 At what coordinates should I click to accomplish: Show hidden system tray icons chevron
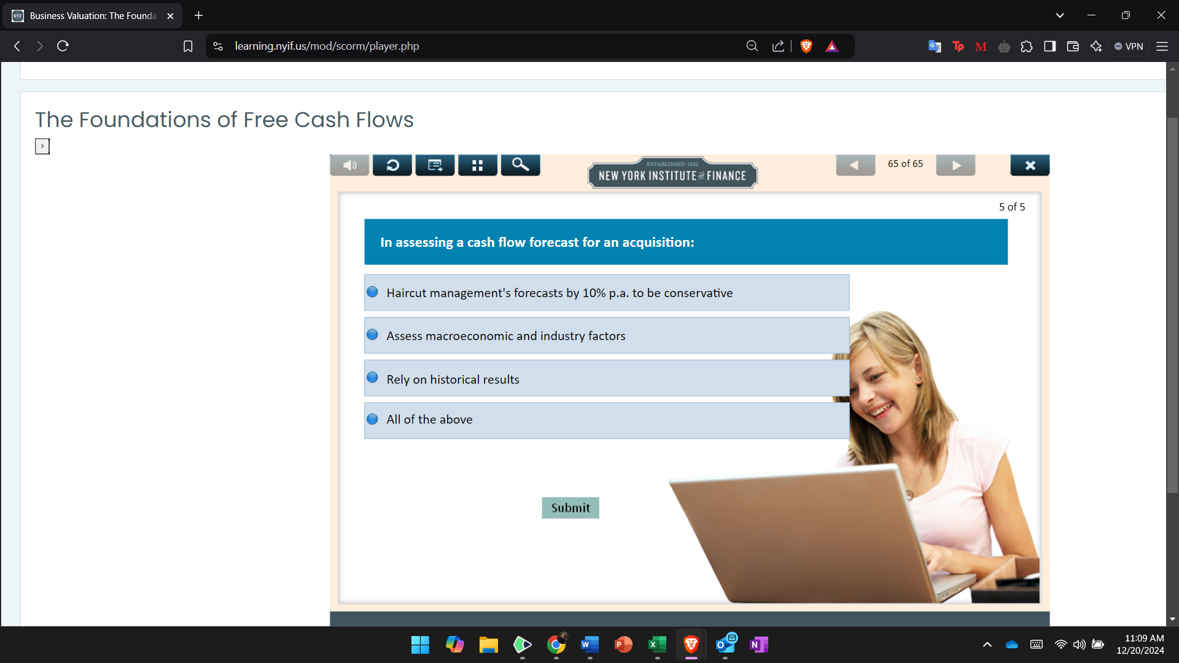pos(987,645)
